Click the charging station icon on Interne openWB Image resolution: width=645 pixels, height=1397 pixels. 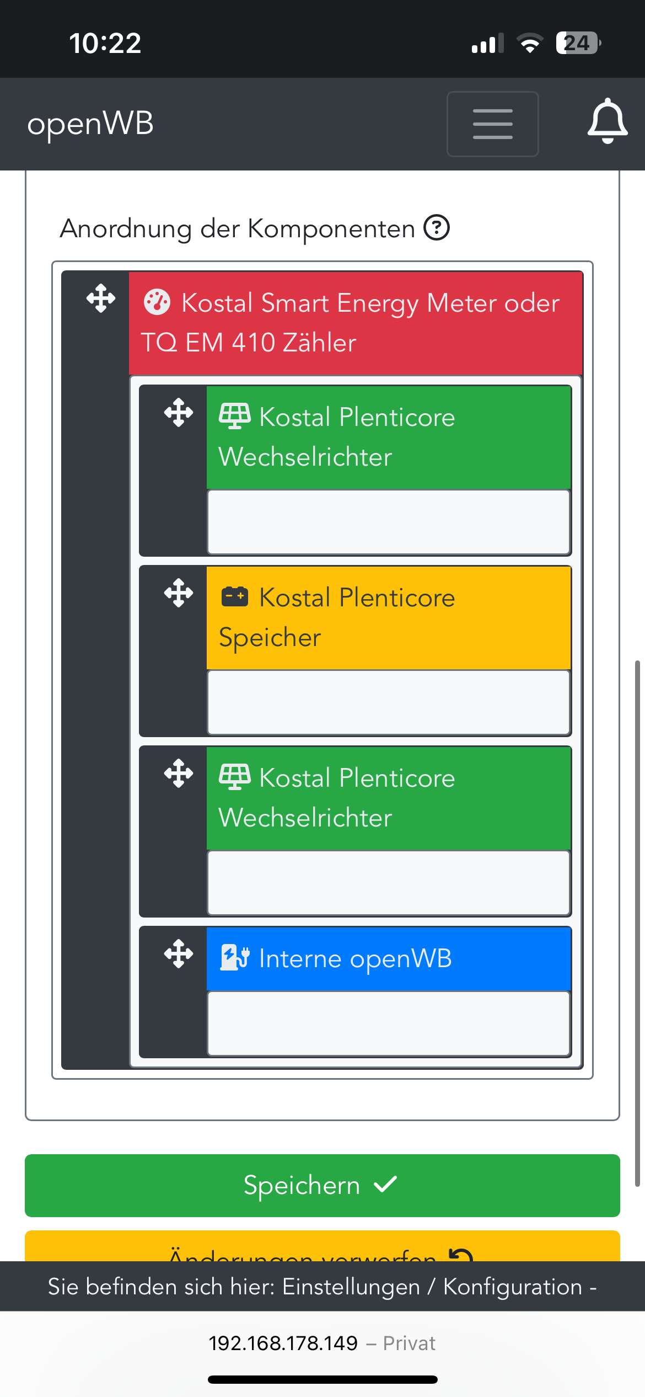pyautogui.click(x=235, y=958)
